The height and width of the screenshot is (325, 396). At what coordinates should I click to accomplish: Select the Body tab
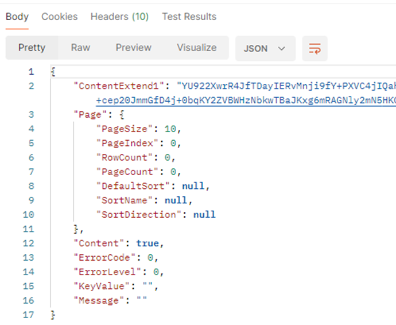(x=17, y=17)
